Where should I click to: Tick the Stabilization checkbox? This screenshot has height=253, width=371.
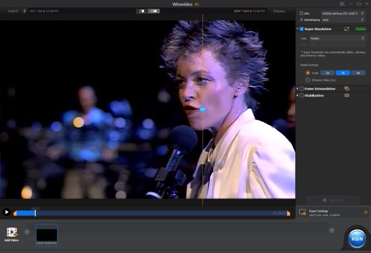(x=302, y=95)
